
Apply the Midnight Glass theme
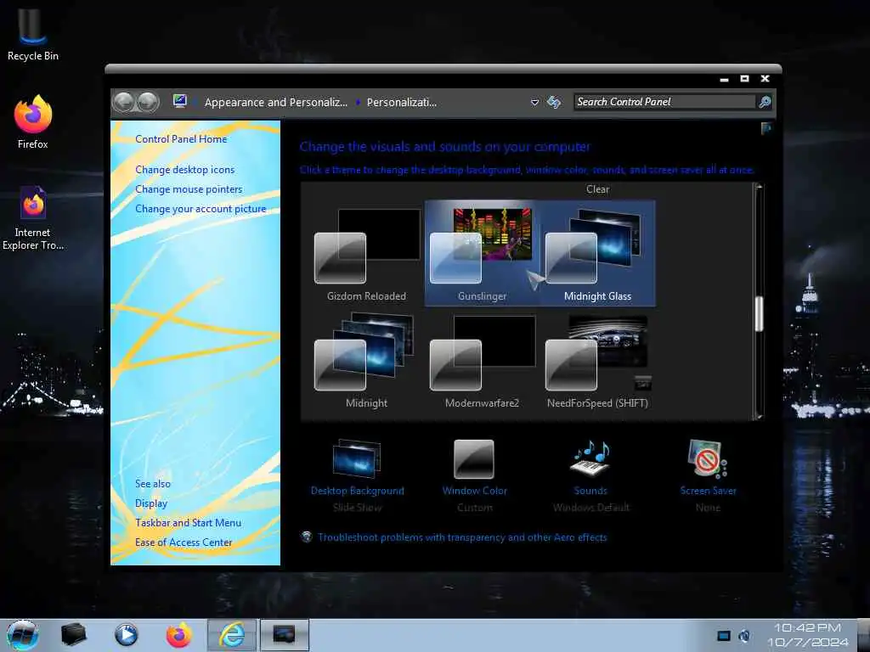[x=597, y=255]
